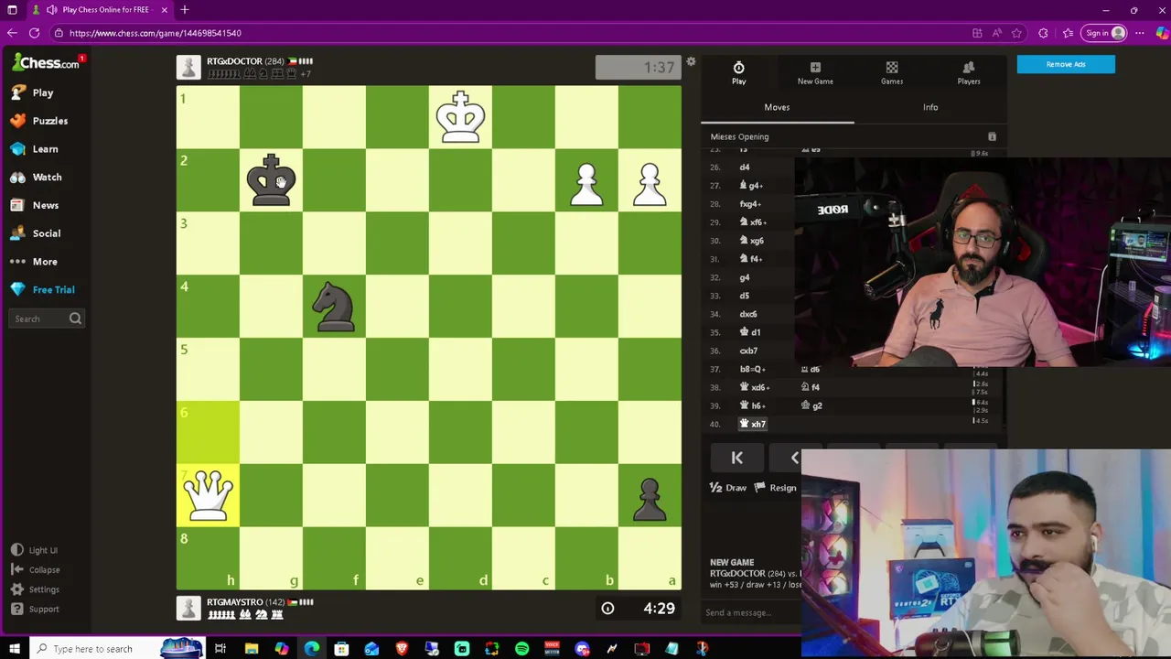Click the black knight on the board

[x=334, y=306]
